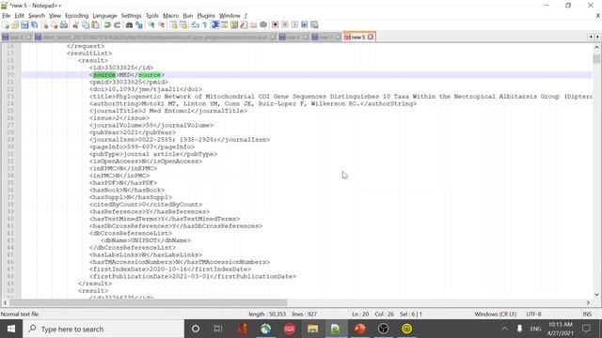Toggle file monitoring eye icon

tap(263, 25)
